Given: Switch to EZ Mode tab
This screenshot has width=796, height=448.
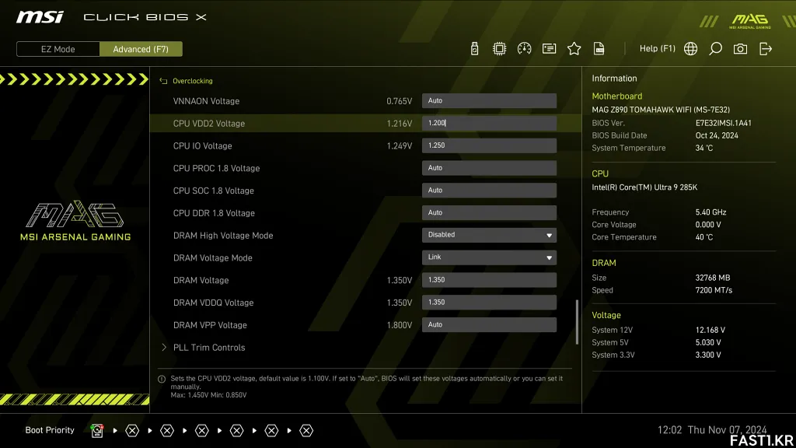Looking at the screenshot, I should point(58,49).
